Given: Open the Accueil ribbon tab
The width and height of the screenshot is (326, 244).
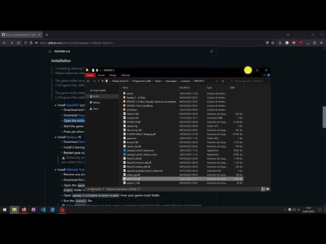Looking at the screenshot, I should [x=101, y=75].
